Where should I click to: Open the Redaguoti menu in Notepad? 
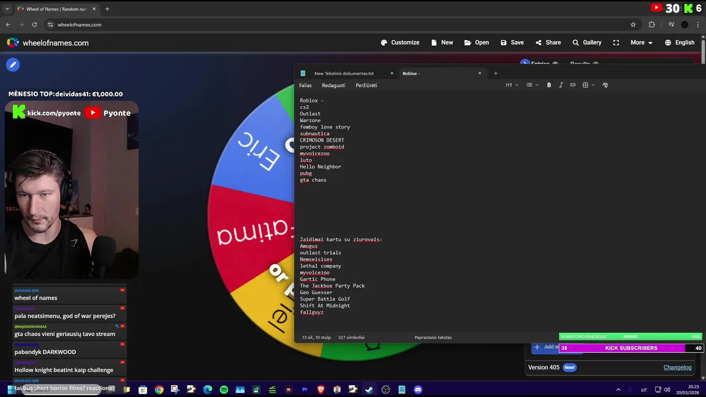(334, 85)
